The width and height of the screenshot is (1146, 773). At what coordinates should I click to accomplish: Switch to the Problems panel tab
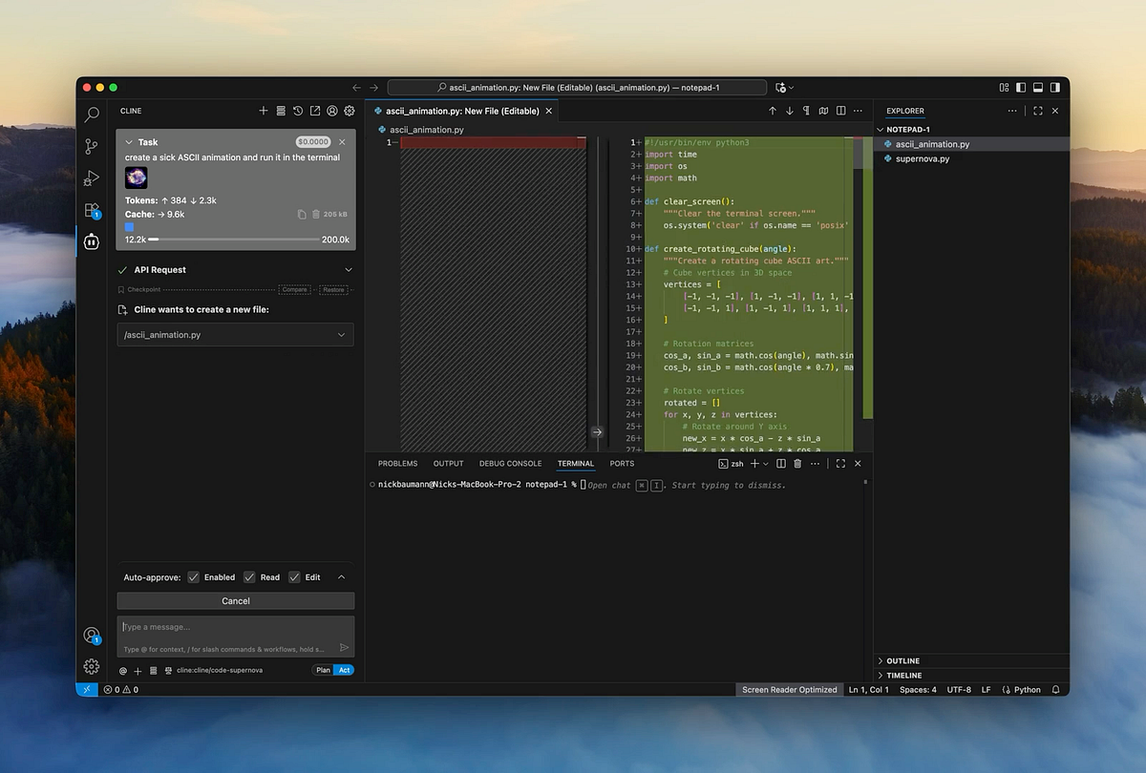tap(397, 464)
